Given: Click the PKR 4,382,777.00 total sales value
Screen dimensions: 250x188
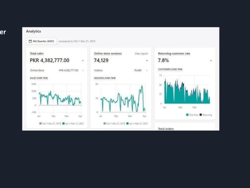Looking at the screenshot, I should pos(50,60).
